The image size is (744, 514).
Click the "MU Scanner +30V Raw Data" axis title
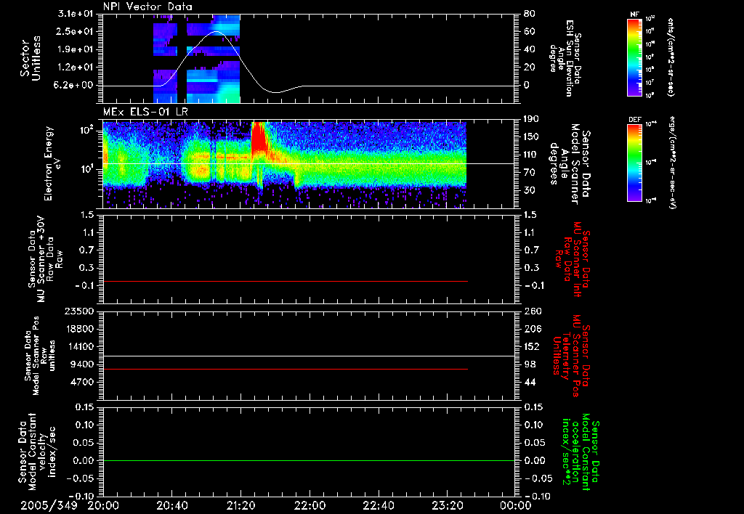point(45,259)
